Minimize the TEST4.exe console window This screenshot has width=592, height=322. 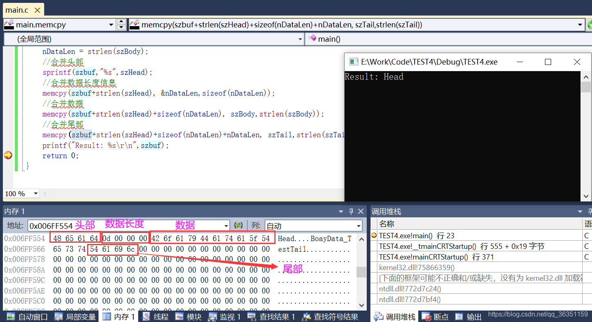point(520,62)
